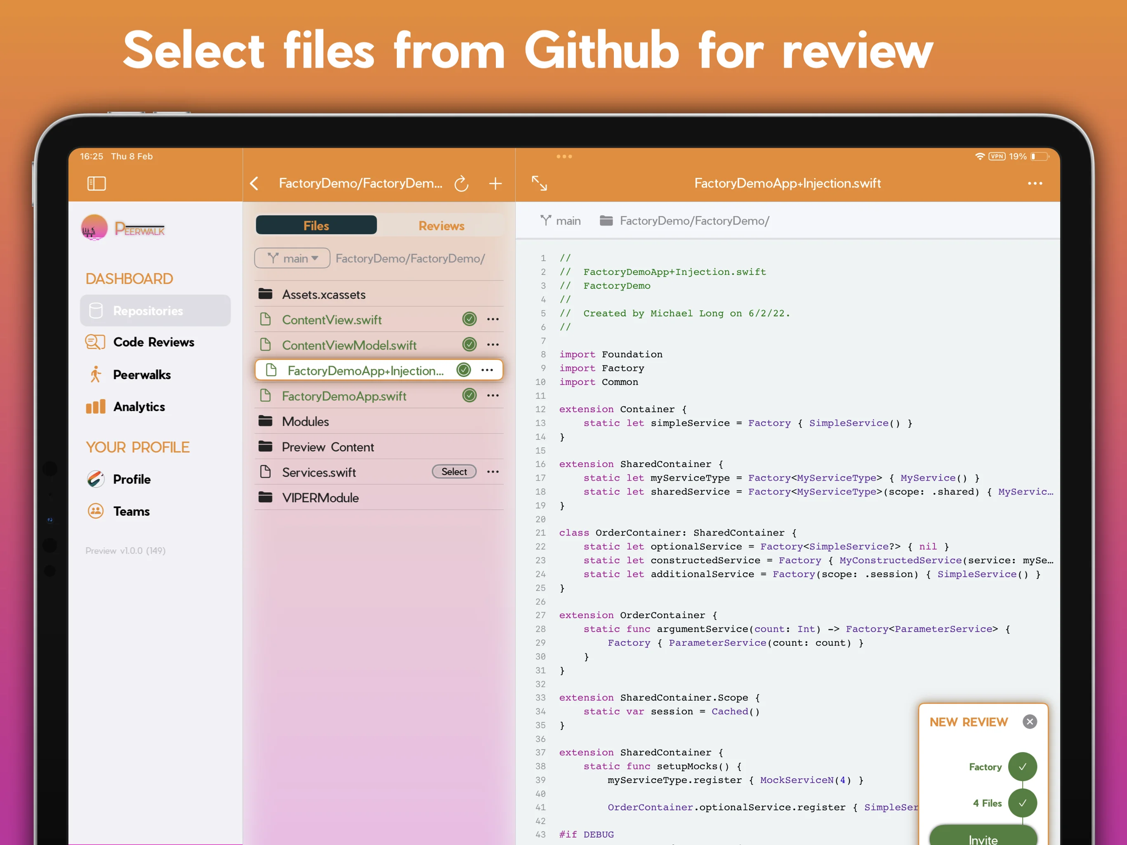Screen dimensions: 1127x845
Task: Deselect FactoryDemoApp+Injection green checkmark
Action: [464, 370]
